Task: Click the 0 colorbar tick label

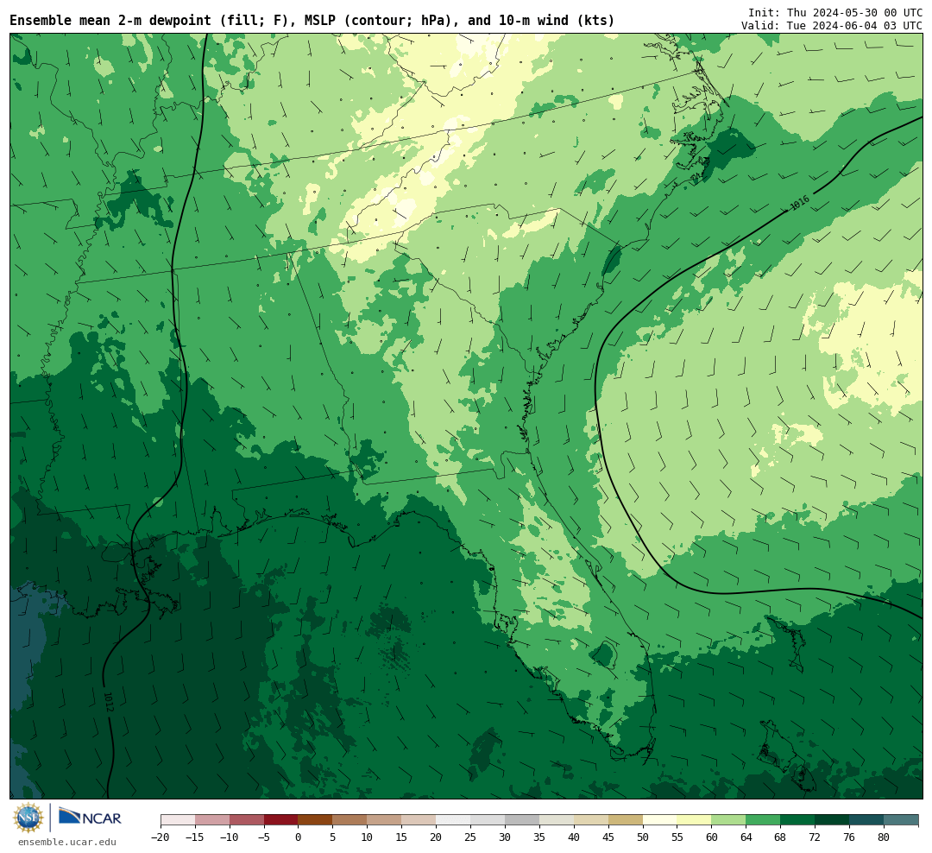Action: point(299,837)
